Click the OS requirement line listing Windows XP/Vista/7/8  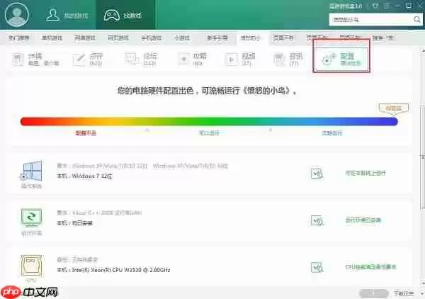pos(142,166)
